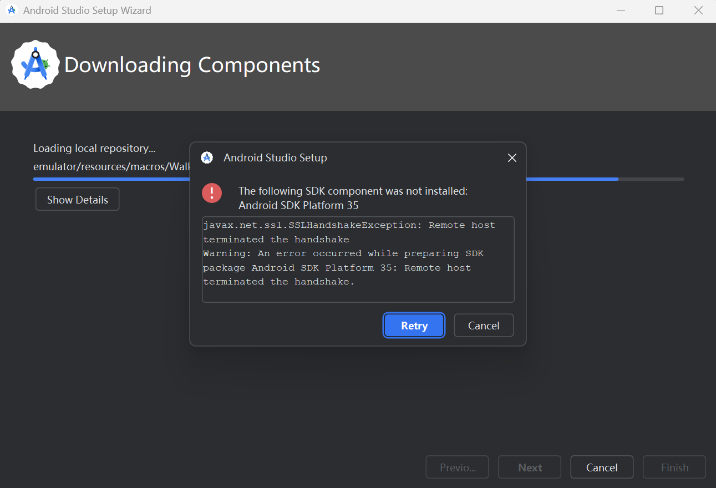
Task: Click the Previous wizard button
Action: click(x=457, y=467)
